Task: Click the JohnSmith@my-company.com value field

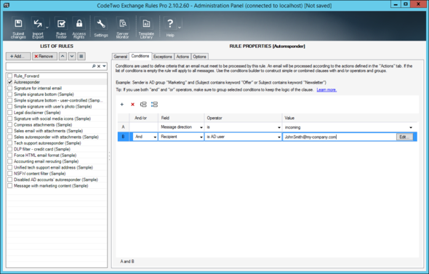Action: coord(340,137)
